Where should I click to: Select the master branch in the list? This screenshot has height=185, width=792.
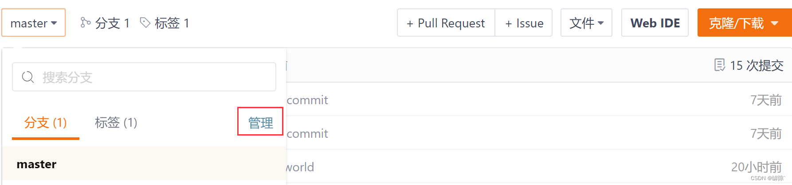click(36, 164)
